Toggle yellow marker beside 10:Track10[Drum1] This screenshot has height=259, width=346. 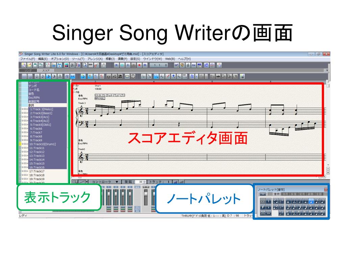coord(20,144)
